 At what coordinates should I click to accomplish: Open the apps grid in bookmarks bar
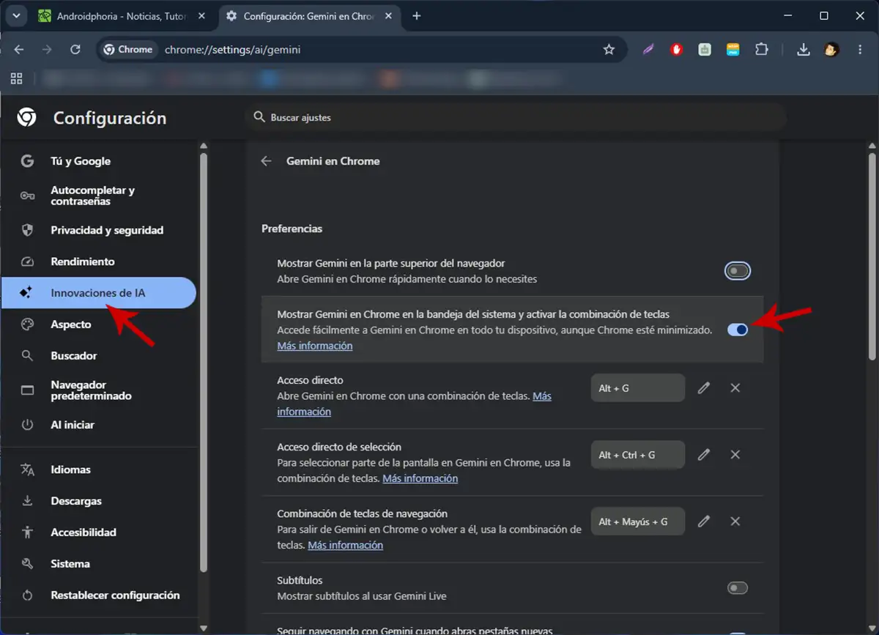coord(16,78)
